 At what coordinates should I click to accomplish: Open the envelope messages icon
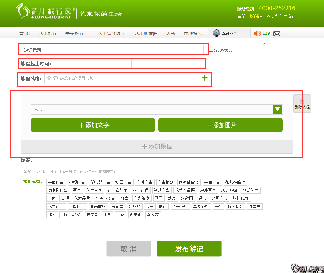(277, 34)
